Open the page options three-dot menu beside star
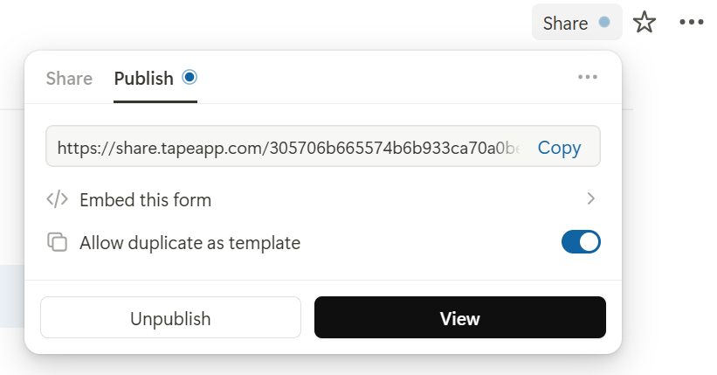The height and width of the screenshot is (375, 717). 691,23
